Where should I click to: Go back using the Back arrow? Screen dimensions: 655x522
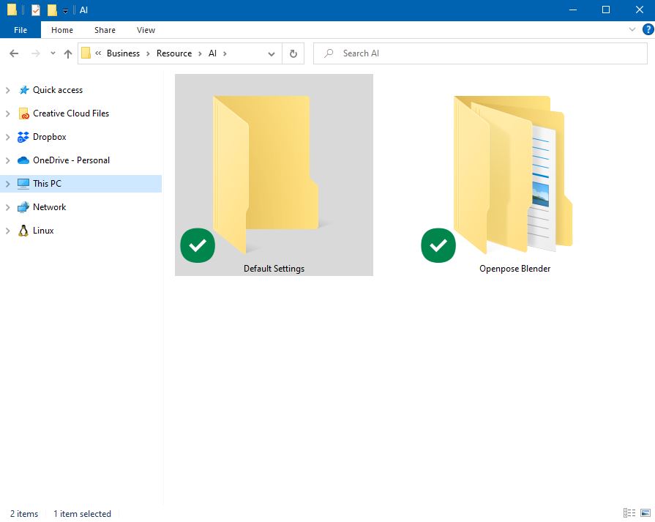click(x=14, y=53)
